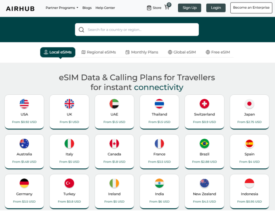Select the Italy flag icon

[69, 143]
